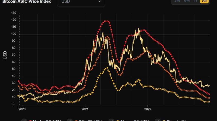
Task: Click the pale yellow Bitcoin Price legend dot
Action: [x=163, y=120]
